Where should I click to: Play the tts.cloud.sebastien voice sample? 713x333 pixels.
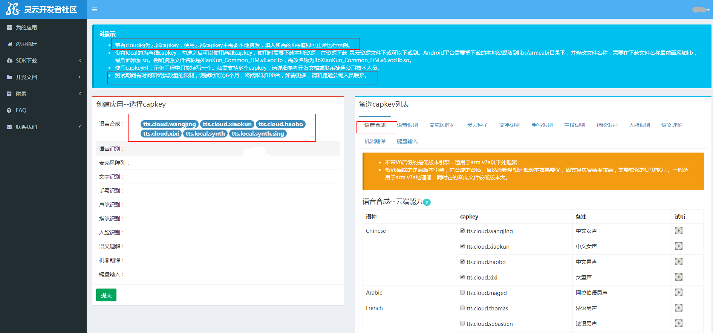coord(679,323)
